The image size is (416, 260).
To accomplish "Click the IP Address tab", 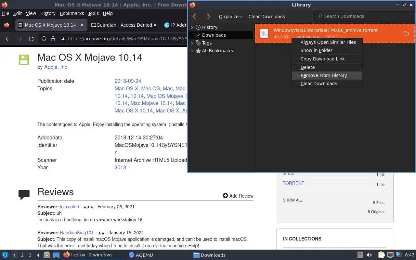I will click(x=176, y=25).
